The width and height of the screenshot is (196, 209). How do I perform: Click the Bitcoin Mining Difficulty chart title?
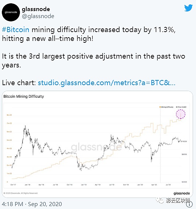24,96
